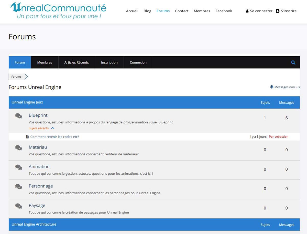Open the forum search magnifier icon
This screenshot has height=234, width=307.
(293, 62)
